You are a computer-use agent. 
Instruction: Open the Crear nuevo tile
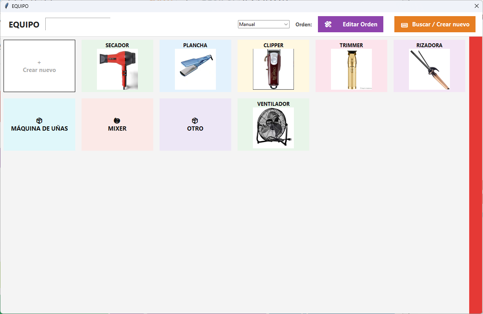pos(39,66)
